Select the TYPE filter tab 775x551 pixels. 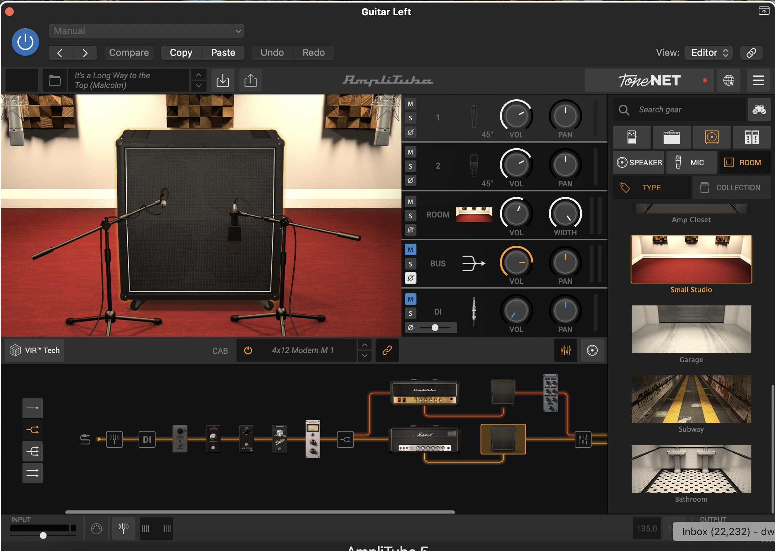tap(652, 188)
